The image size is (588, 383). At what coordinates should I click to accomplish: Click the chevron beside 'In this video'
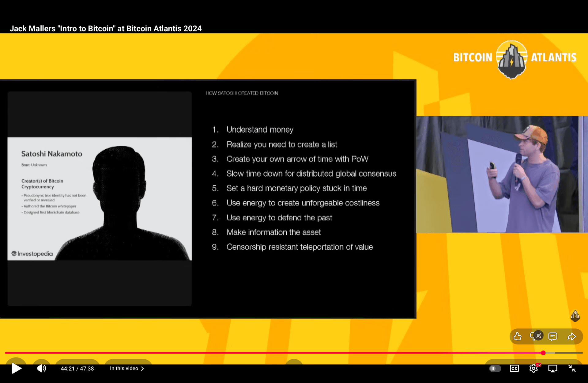142,369
